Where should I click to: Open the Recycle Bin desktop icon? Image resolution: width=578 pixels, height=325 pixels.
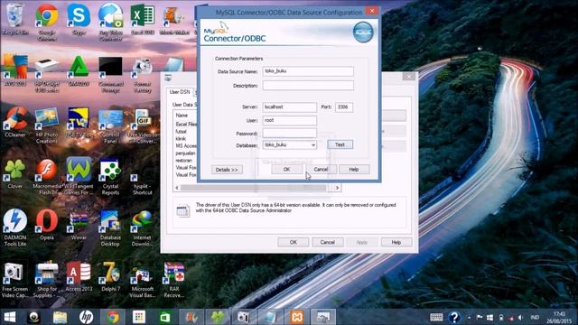[15, 19]
